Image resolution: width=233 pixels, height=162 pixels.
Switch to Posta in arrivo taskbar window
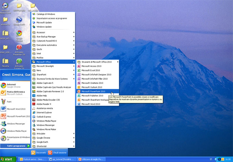[32, 159]
